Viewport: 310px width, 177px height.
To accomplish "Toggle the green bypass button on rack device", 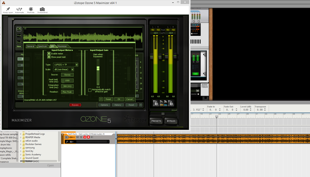I will click(x=195, y=74).
